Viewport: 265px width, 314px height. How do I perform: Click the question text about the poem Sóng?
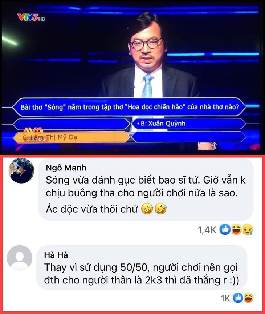click(x=130, y=107)
